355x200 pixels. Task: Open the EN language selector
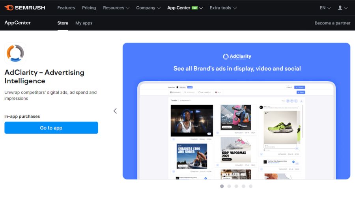325,8
